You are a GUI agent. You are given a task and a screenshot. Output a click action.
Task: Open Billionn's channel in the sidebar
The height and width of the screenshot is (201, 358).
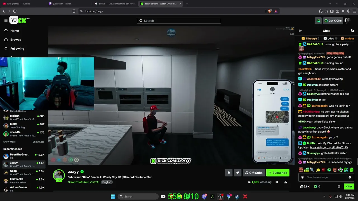(24, 118)
